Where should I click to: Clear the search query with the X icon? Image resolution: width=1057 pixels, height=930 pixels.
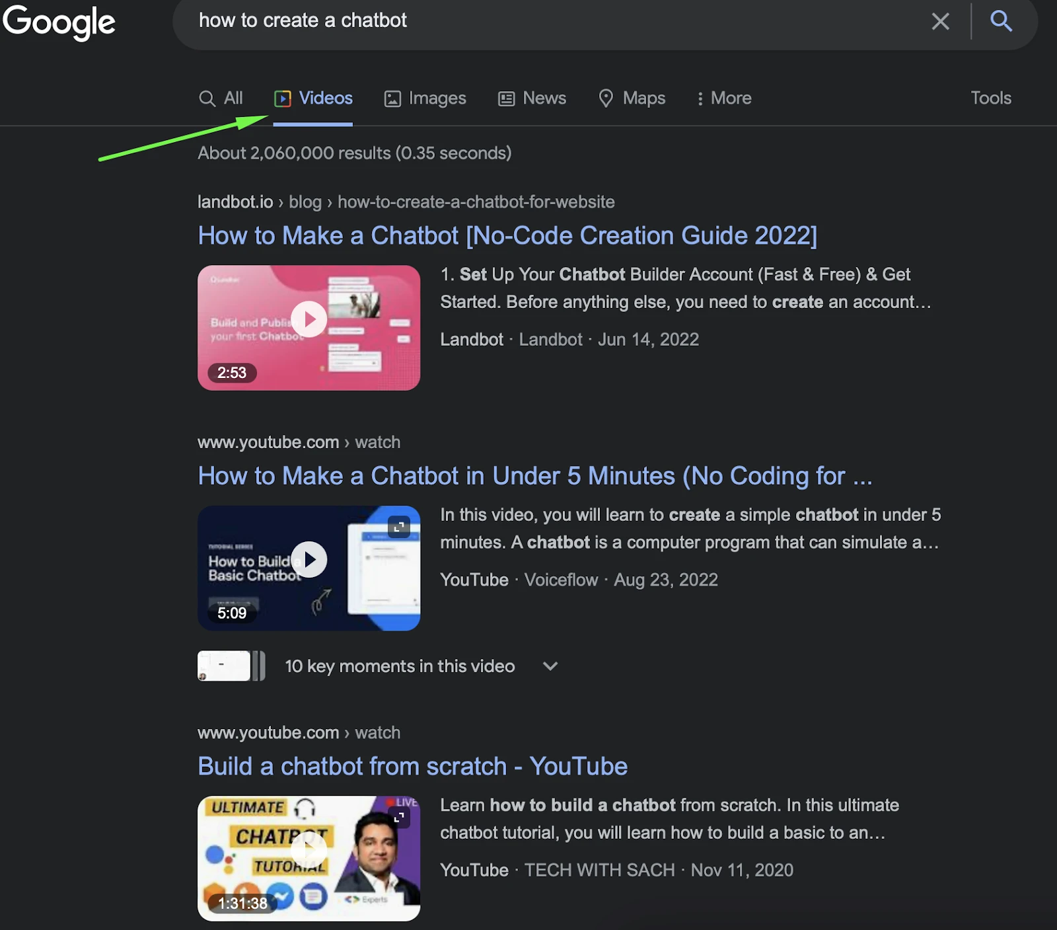[x=940, y=22]
